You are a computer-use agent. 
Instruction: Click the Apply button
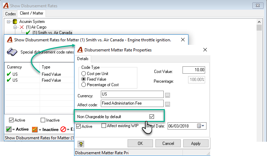tap(196, 143)
